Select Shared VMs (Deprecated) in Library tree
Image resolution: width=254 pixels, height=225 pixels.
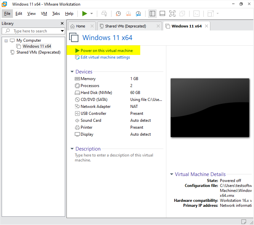pyautogui.click(x=38, y=52)
